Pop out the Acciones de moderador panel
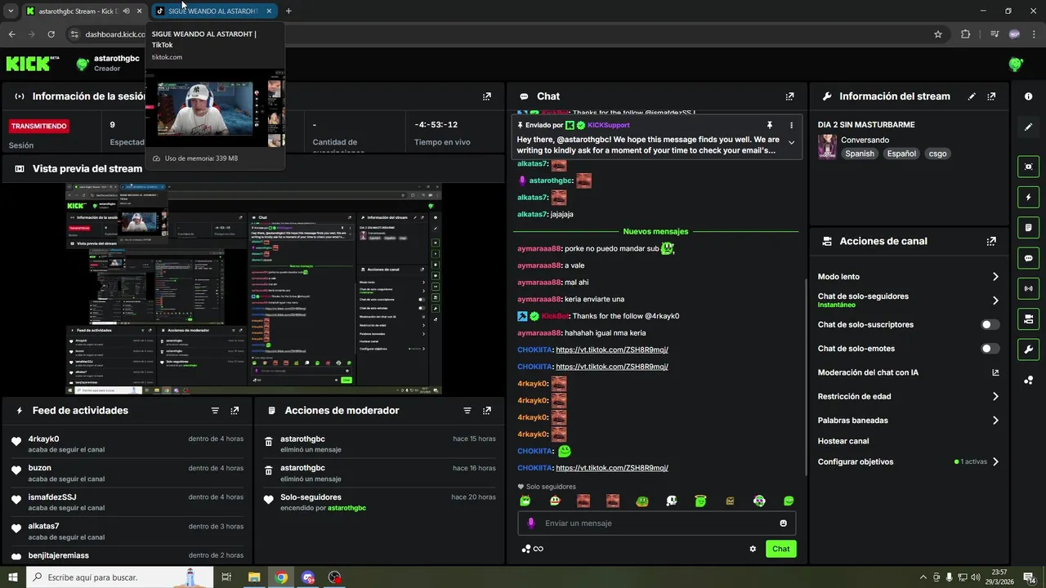 click(x=487, y=411)
